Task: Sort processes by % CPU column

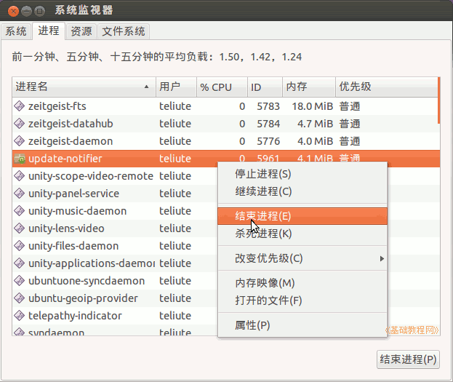Action: point(222,87)
